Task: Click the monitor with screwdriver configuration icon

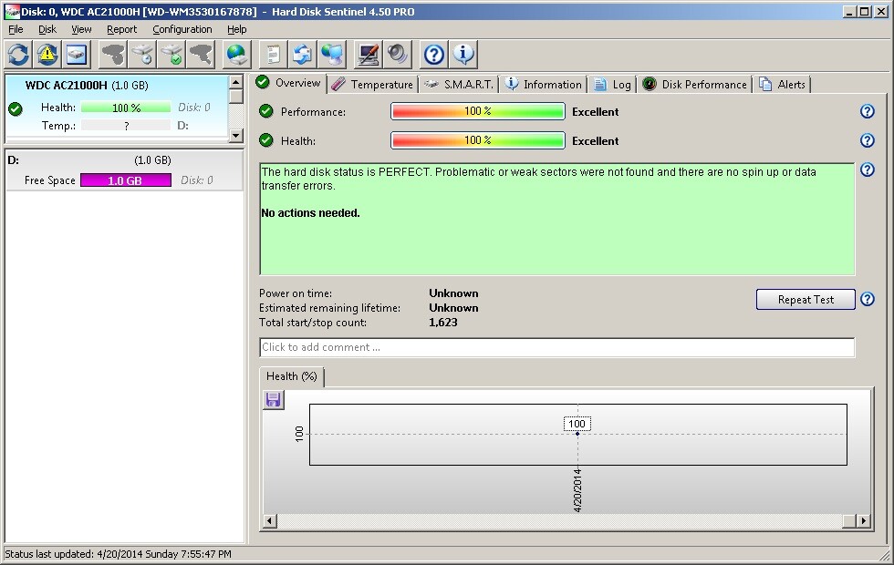Action: 369,55
